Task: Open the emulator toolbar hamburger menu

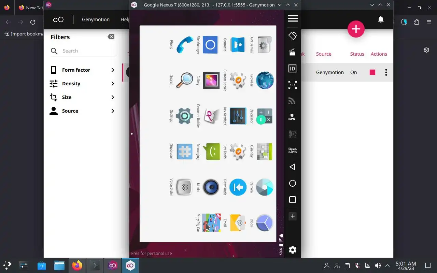Action: pos(293,18)
